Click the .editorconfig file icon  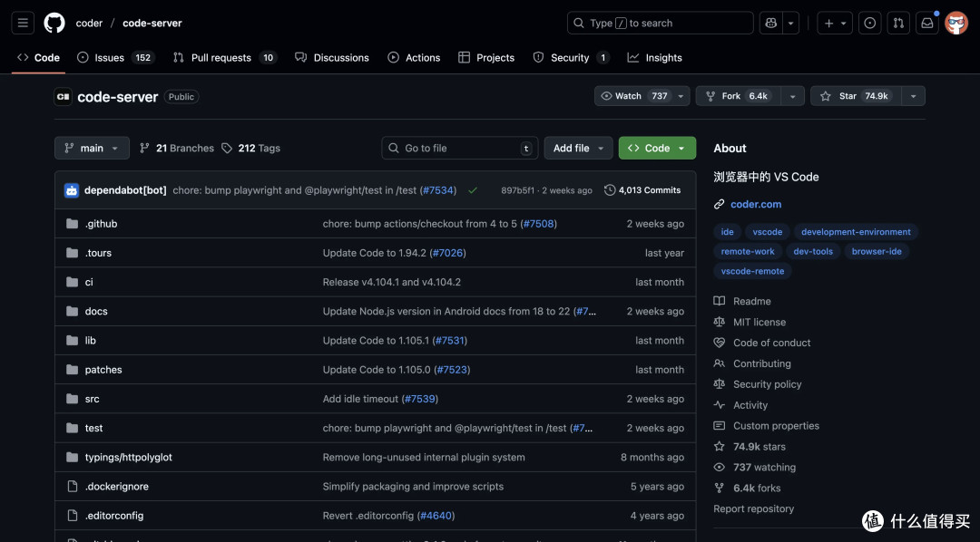click(x=73, y=516)
